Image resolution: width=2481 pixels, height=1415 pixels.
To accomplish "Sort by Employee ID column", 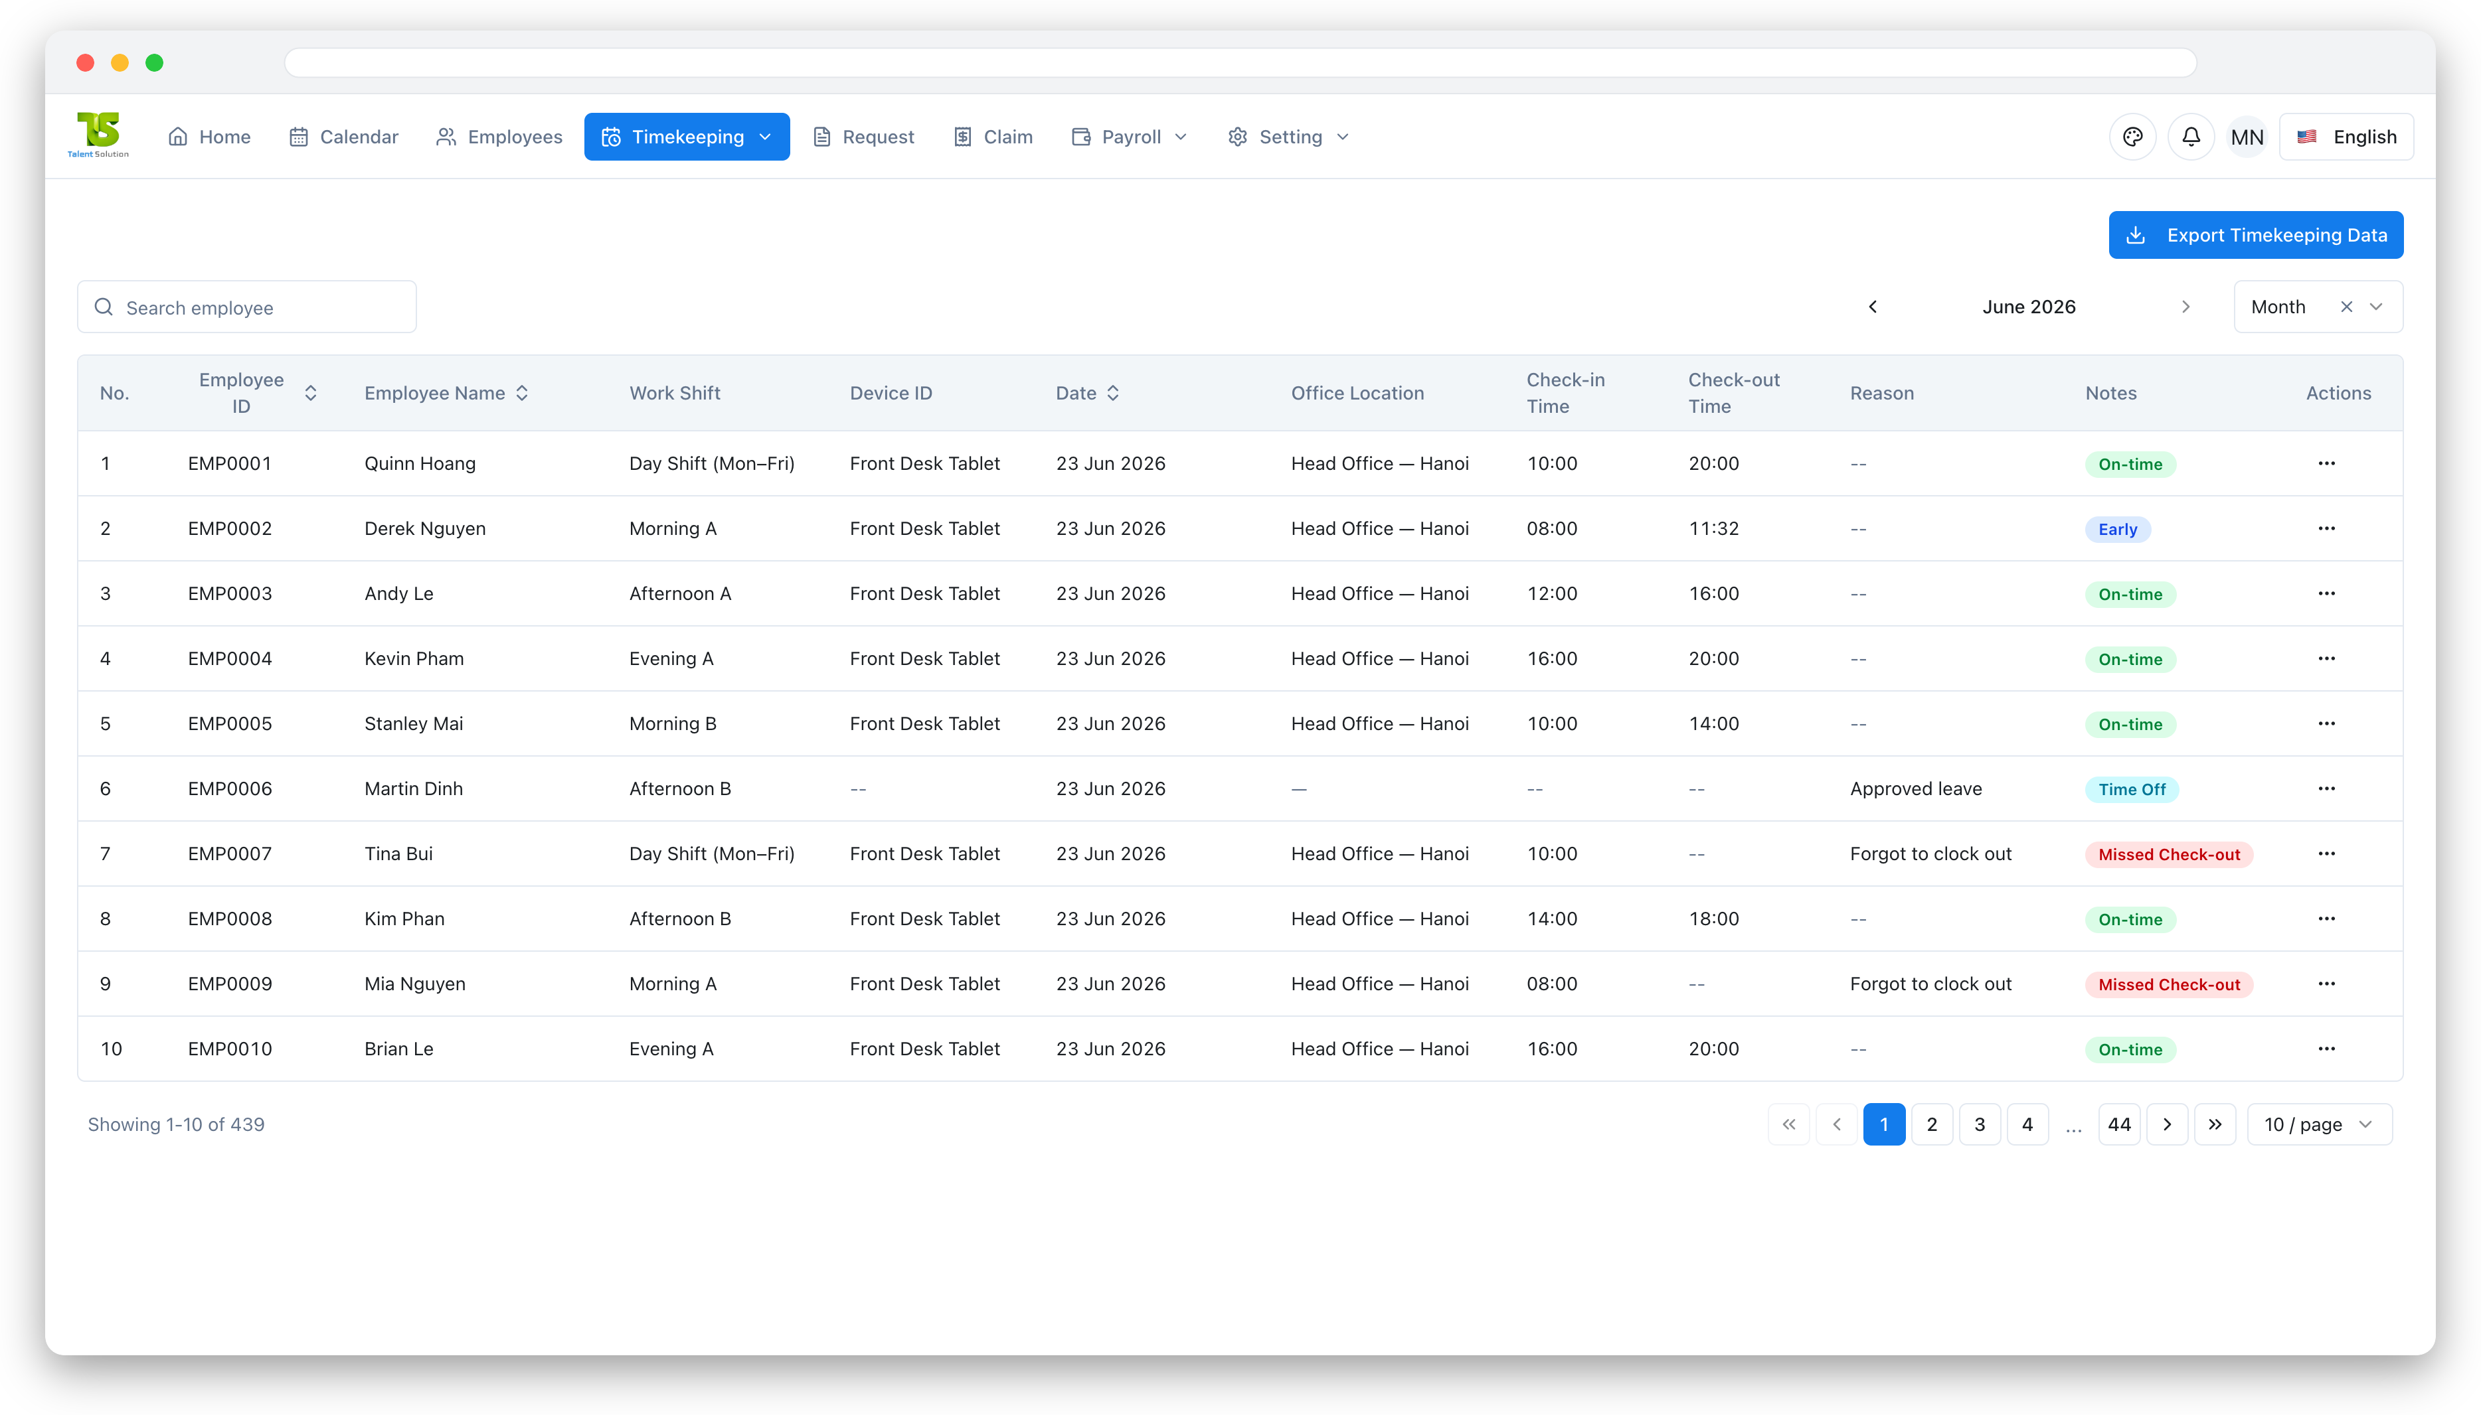I will click(x=311, y=393).
